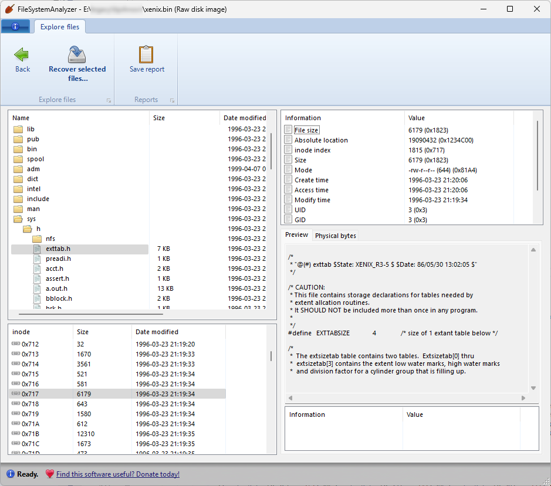The width and height of the screenshot is (551, 486).
Task: Go back using the Back button label
Action: coord(22,69)
